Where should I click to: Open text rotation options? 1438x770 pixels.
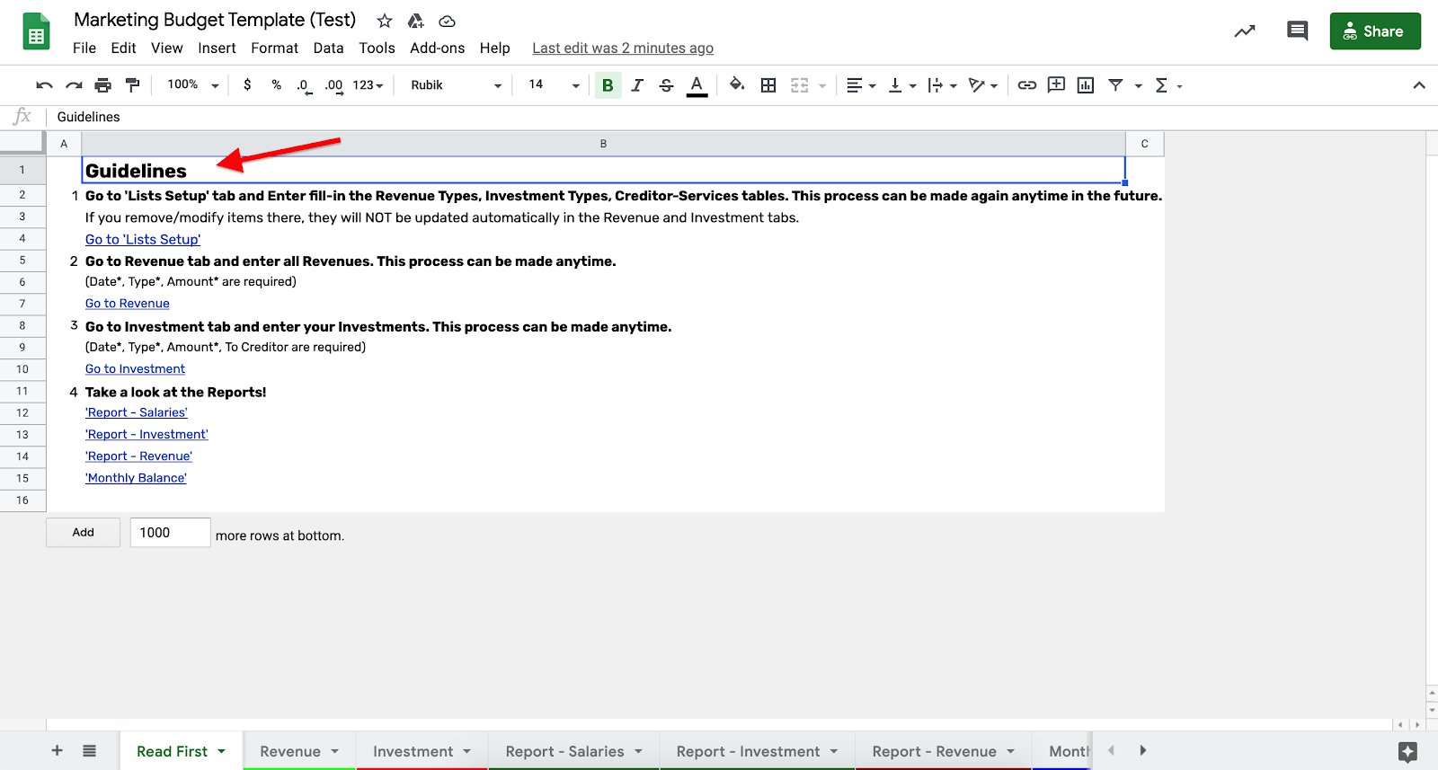click(983, 85)
